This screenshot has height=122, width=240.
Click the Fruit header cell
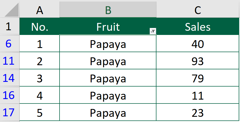coord(108,26)
